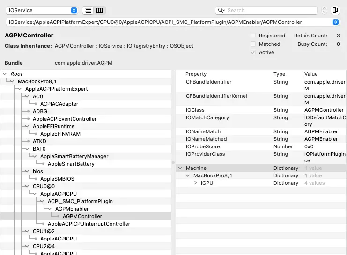Viewport: 347px width, 255px height.
Task: Collapse MacBookPro8,1 dictionary property
Action: coord(188,175)
